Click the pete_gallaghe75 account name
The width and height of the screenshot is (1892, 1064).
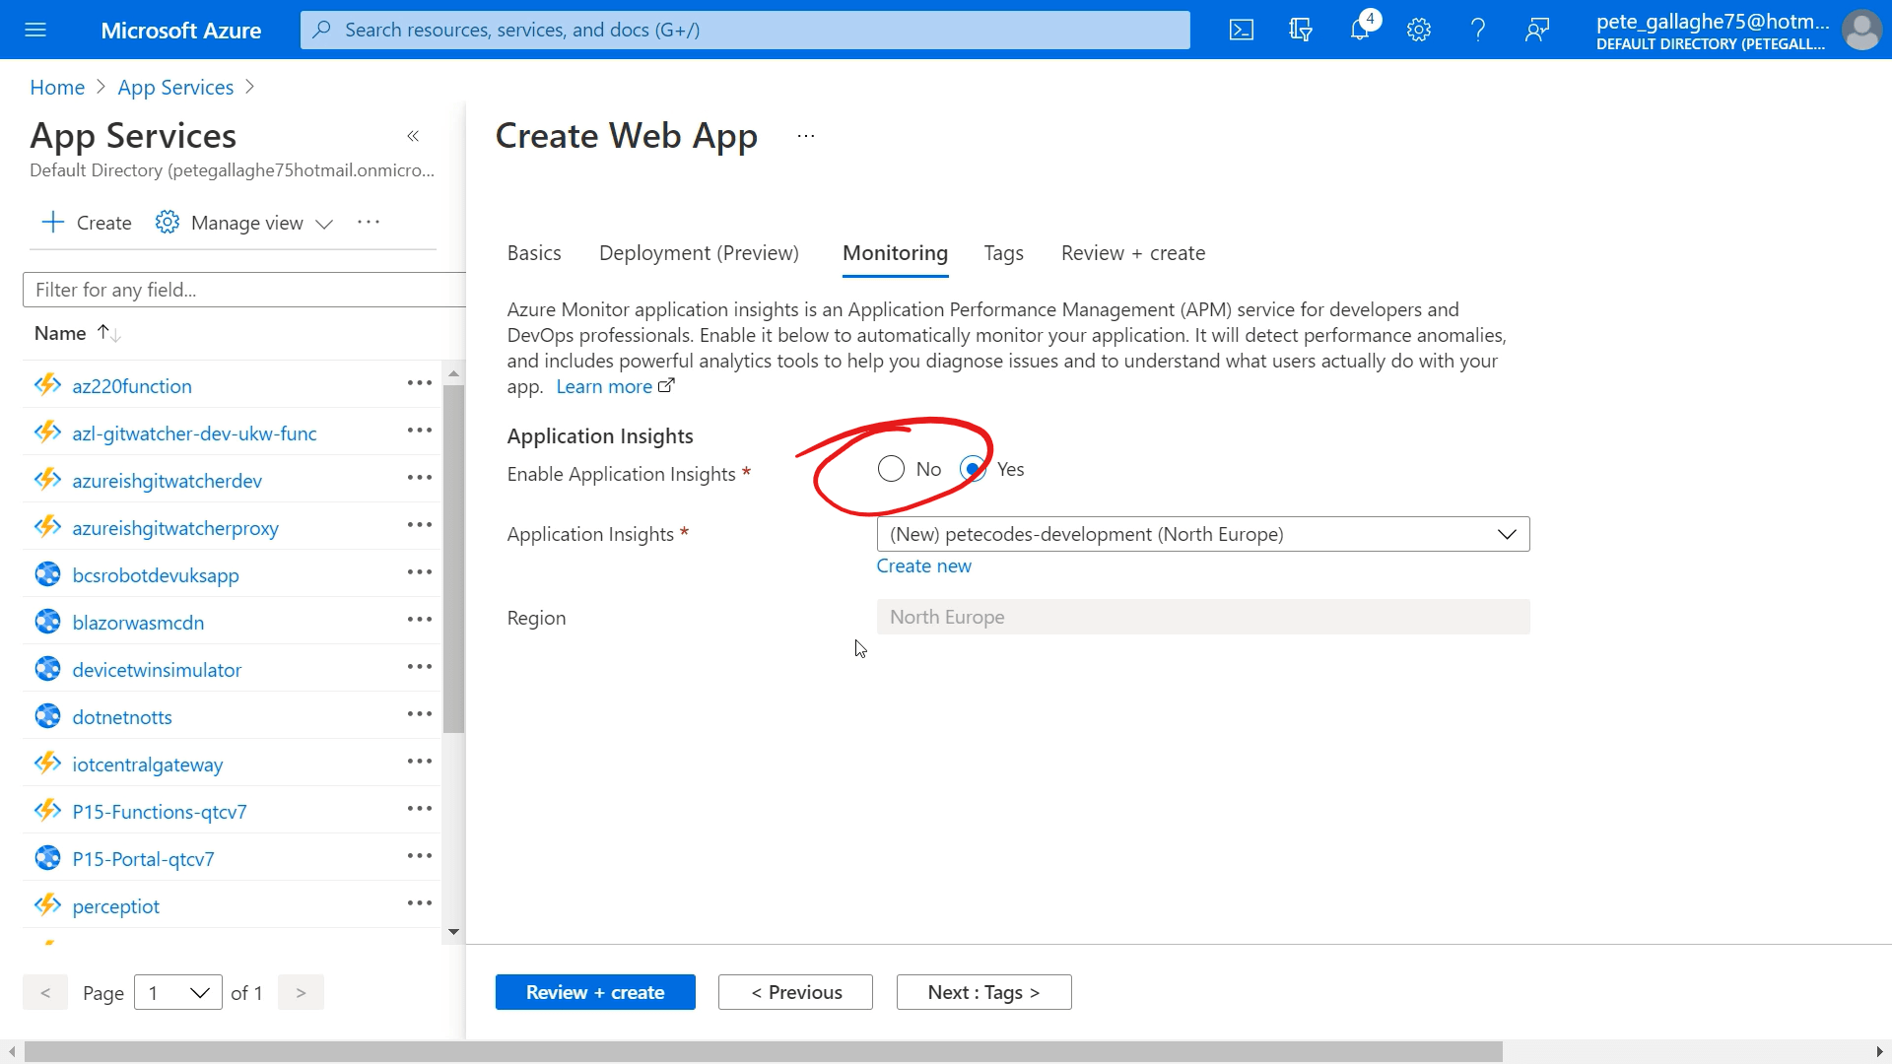click(x=1713, y=22)
